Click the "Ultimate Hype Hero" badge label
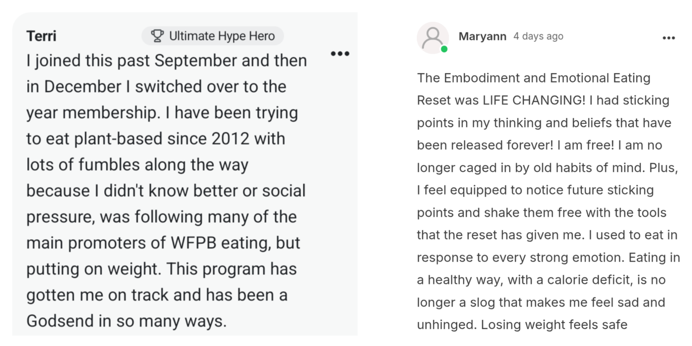The height and width of the screenshot is (346, 692). point(222,36)
